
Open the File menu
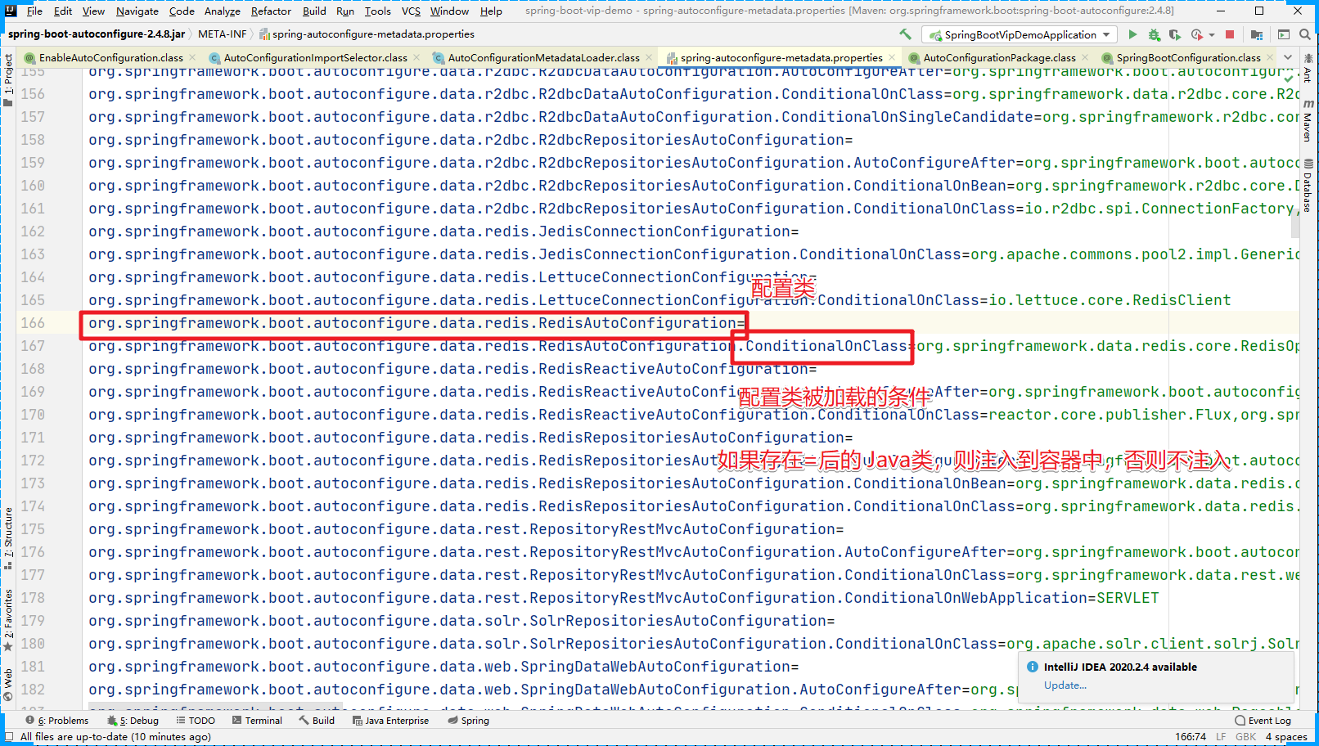pyautogui.click(x=34, y=11)
